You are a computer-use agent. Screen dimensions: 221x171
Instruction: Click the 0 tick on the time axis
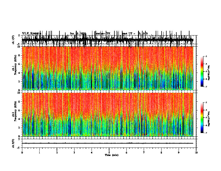(x=22, y=153)
